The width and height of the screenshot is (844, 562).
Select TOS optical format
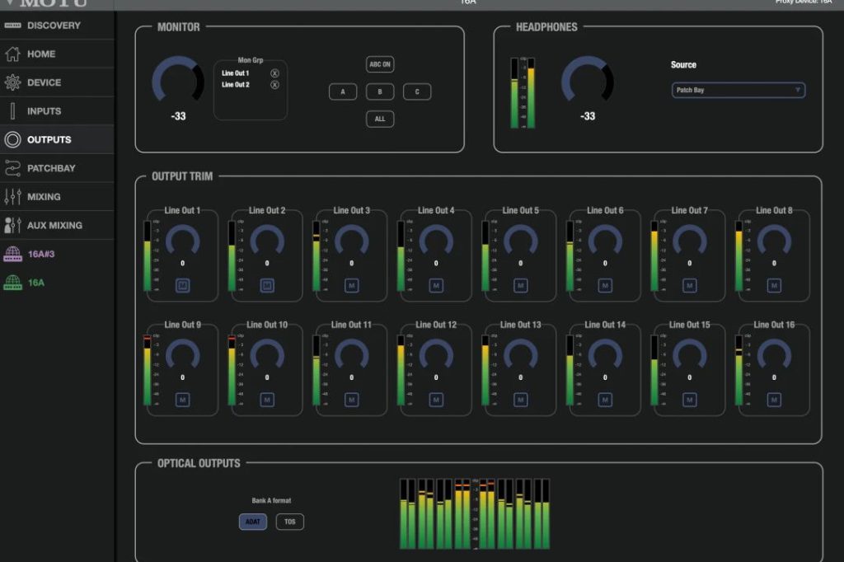[x=289, y=522]
